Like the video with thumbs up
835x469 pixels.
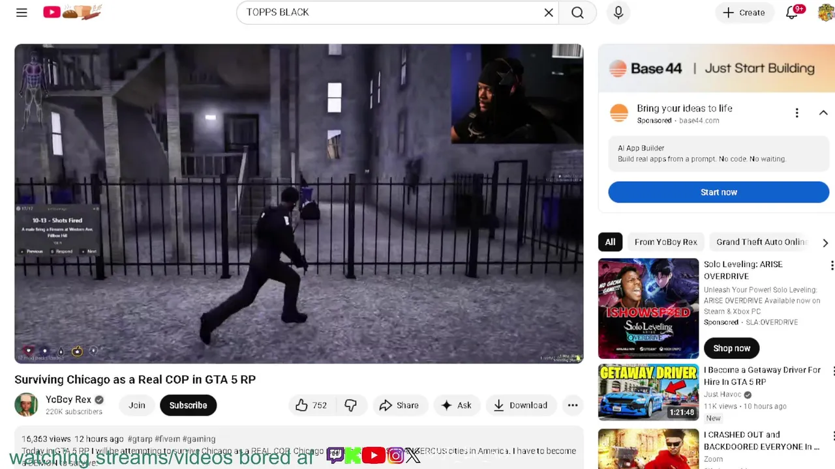(311, 405)
